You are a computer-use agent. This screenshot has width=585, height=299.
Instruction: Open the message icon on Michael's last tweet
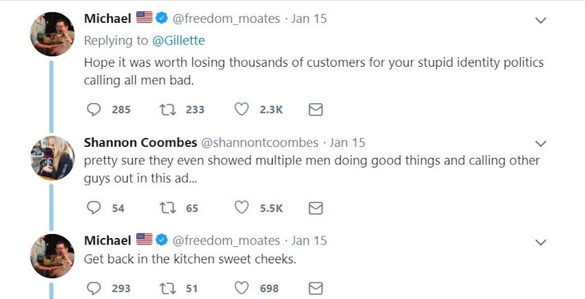pos(315,288)
